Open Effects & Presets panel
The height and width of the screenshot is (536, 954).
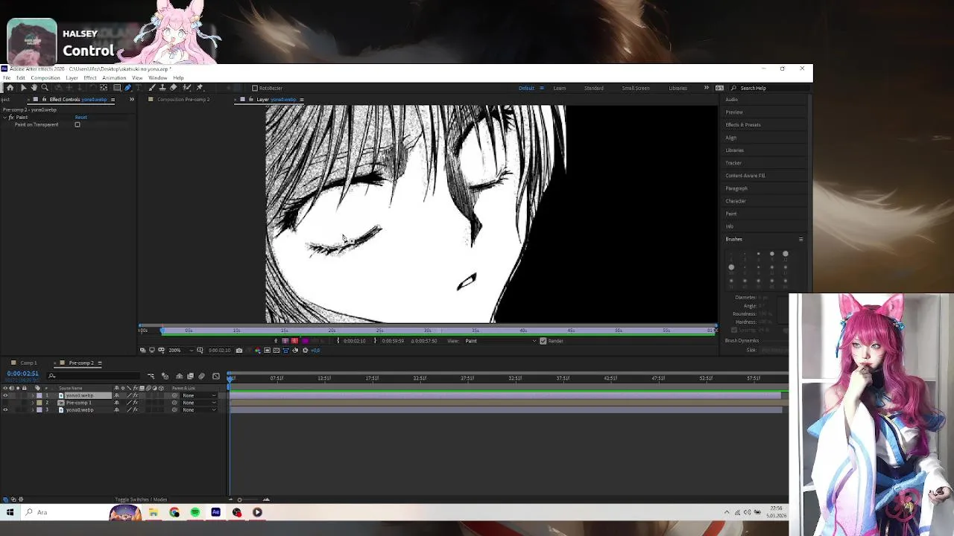click(743, 124)
